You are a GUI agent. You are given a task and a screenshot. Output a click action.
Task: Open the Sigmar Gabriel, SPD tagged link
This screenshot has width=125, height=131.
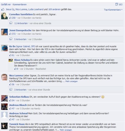(26, 46)
